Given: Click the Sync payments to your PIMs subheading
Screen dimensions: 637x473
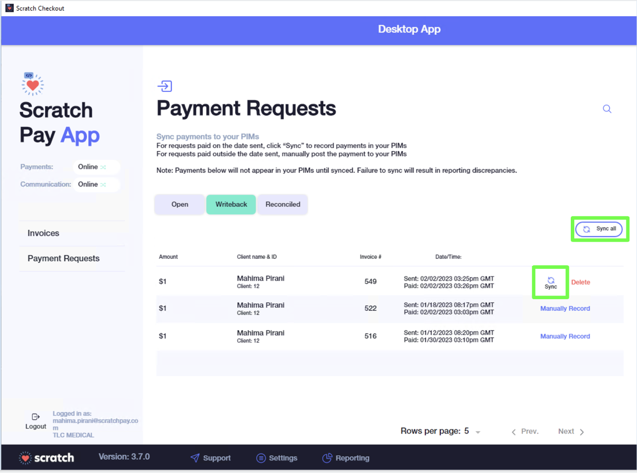Looking at the screenshot, I should click(208, 137).
